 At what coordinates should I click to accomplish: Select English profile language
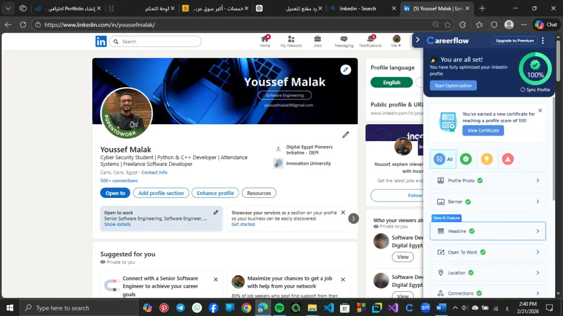[391, 83]
